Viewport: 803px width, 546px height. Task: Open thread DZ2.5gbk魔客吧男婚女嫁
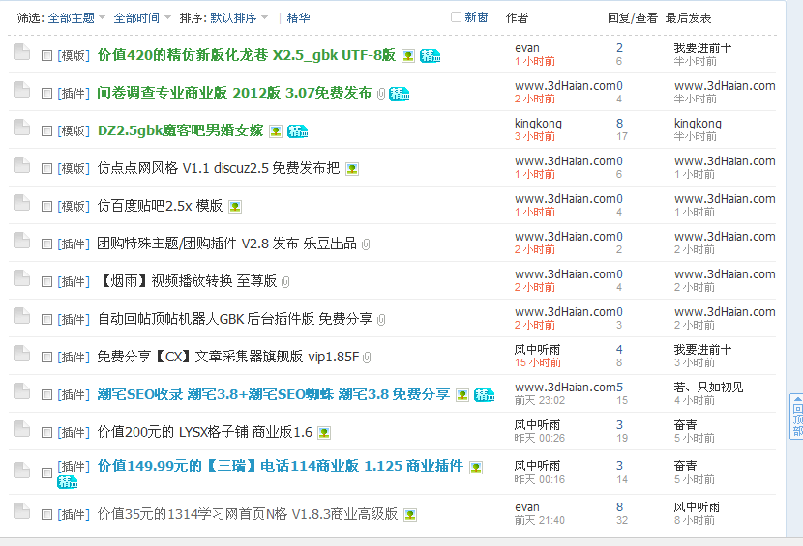(x=180, y=130)
